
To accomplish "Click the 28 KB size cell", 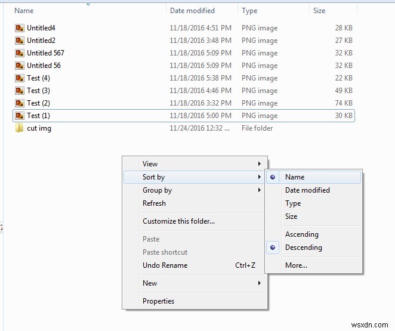I will [x=344, y=28].
